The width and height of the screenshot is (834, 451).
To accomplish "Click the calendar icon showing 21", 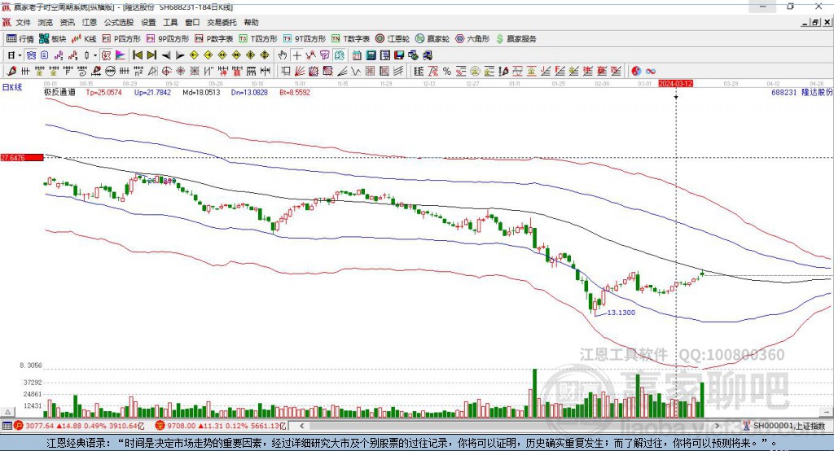I will [x=357, y=55].
